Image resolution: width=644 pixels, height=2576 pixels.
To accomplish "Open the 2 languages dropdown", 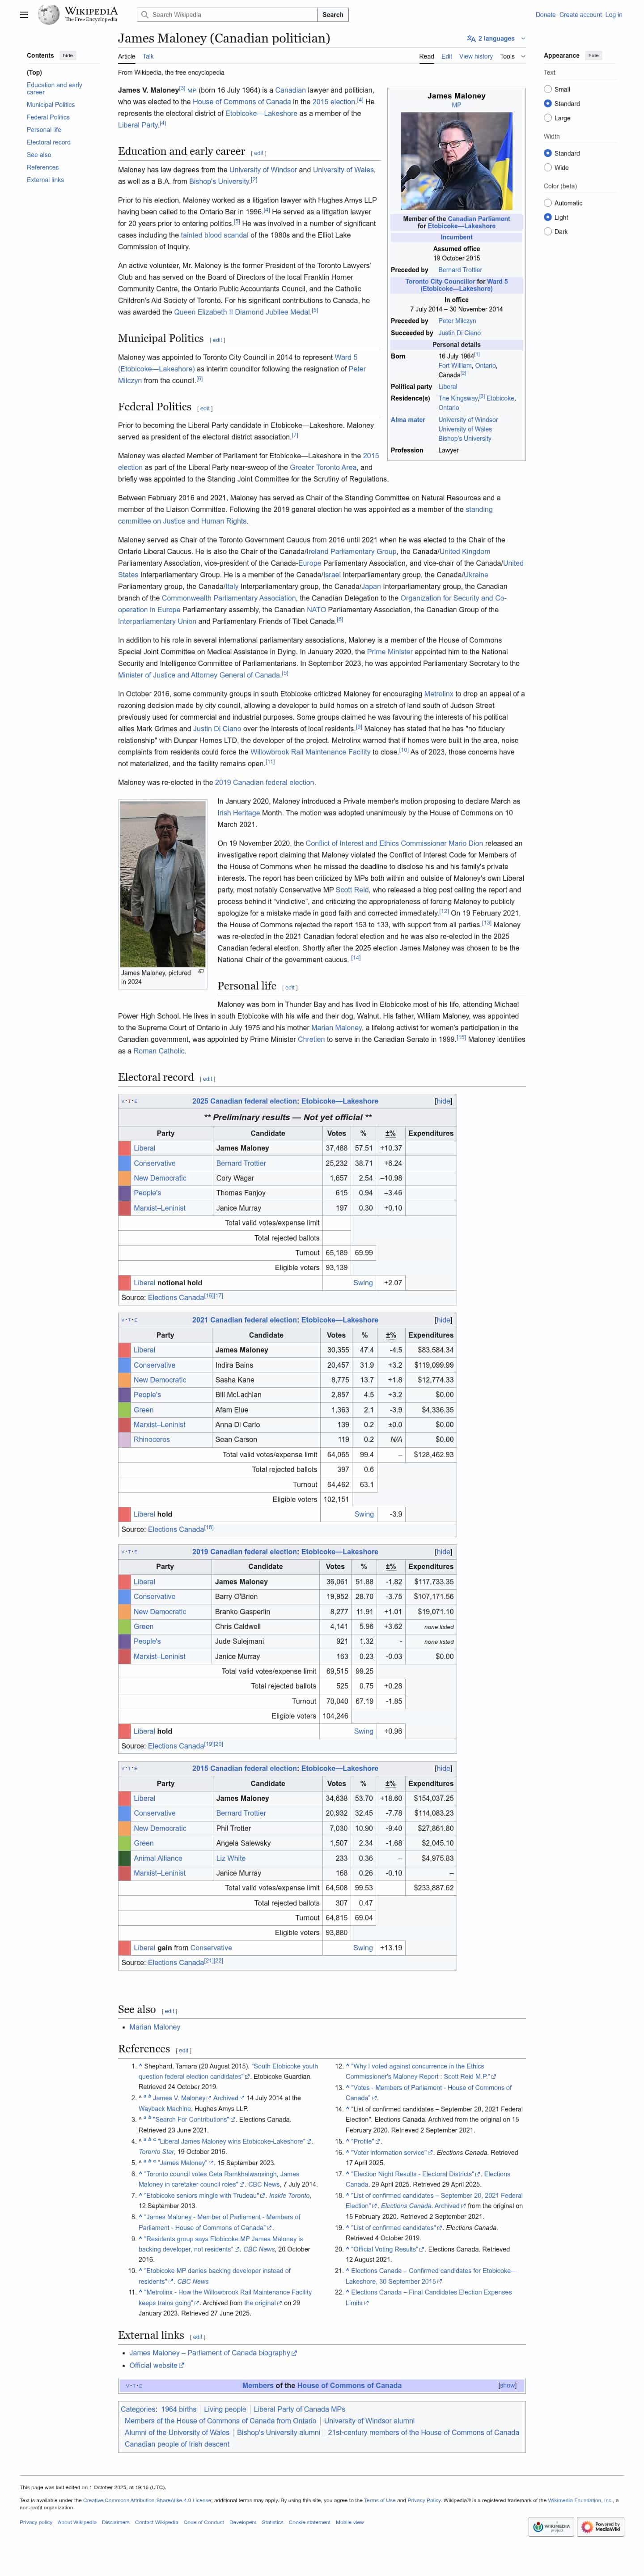I will pos(495,39).
